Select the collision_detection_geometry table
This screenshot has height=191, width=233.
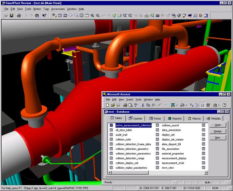click(x=132, y=149)
